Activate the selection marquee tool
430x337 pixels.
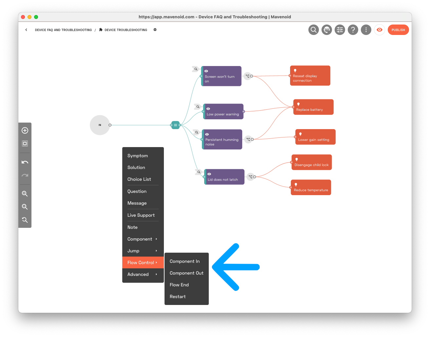coord(25,143)
